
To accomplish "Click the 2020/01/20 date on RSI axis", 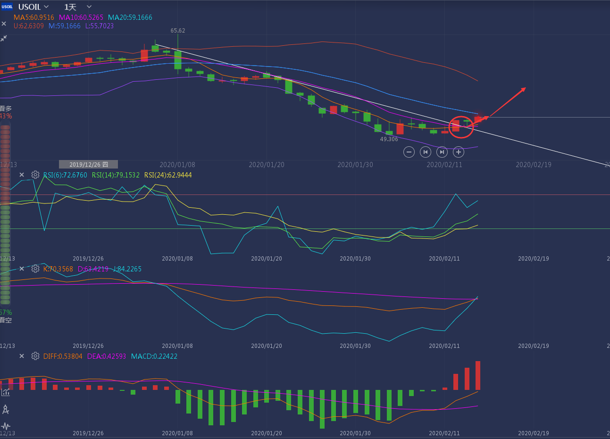I will coord(267,259).
